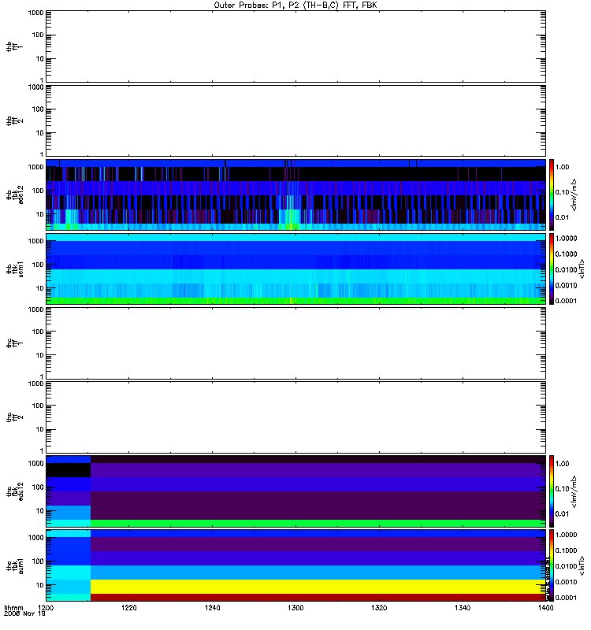Click the plot title 'Outer Probes: P1, P2 (TH-B,C) FFT, FBK'
The width and height of the screenshot is (591, 630).
pos(295,6)
